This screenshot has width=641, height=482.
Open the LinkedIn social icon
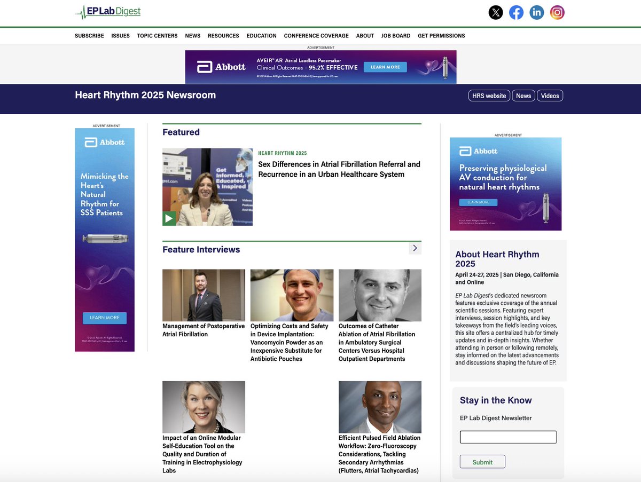coord(537,12)
